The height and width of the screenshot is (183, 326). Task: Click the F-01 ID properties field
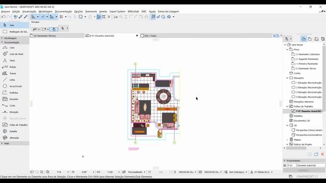(x=291, y=165)
